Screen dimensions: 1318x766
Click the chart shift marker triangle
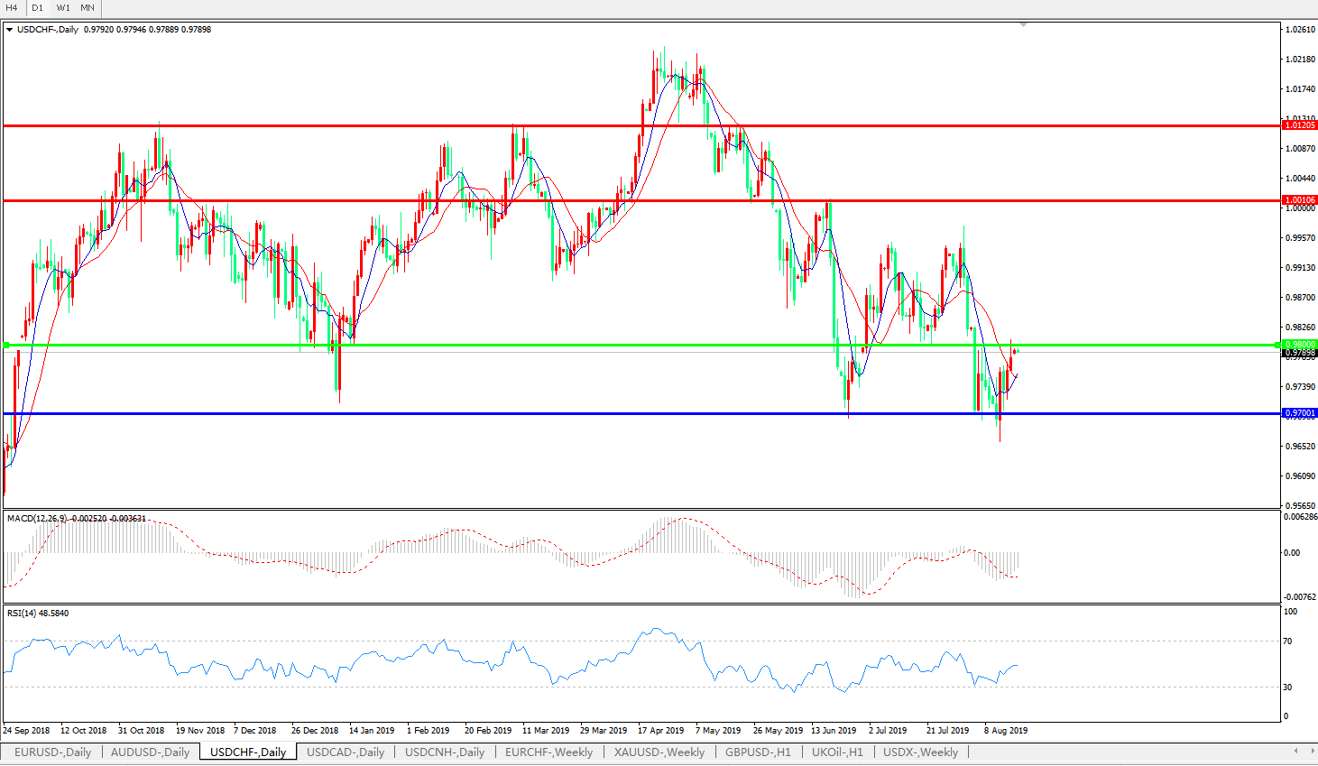[1023, 25]
